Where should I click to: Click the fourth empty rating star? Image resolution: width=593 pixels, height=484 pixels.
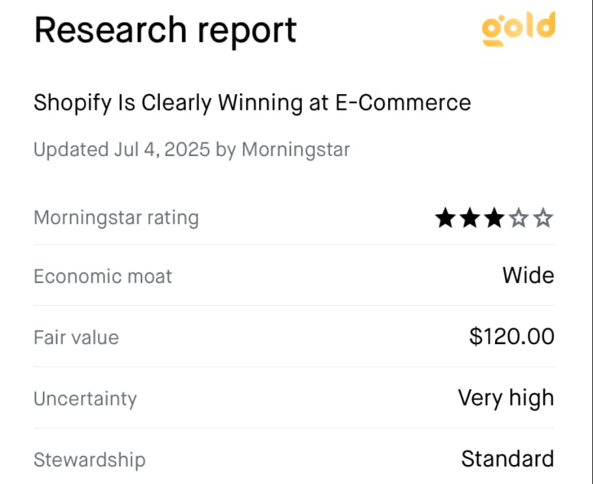(519, 218)
